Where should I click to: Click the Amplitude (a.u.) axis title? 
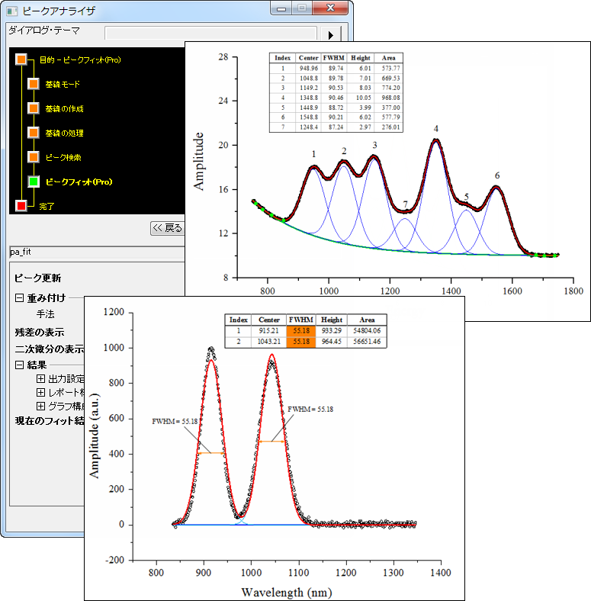click(95, 435)
